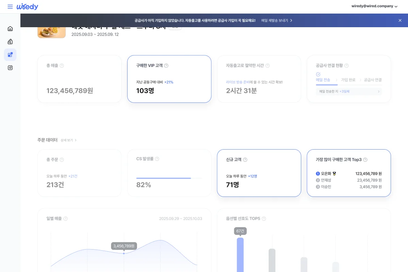The image size is (408, 272).
Task: Click help icon next to 총 매출
Action: [62, 66]
